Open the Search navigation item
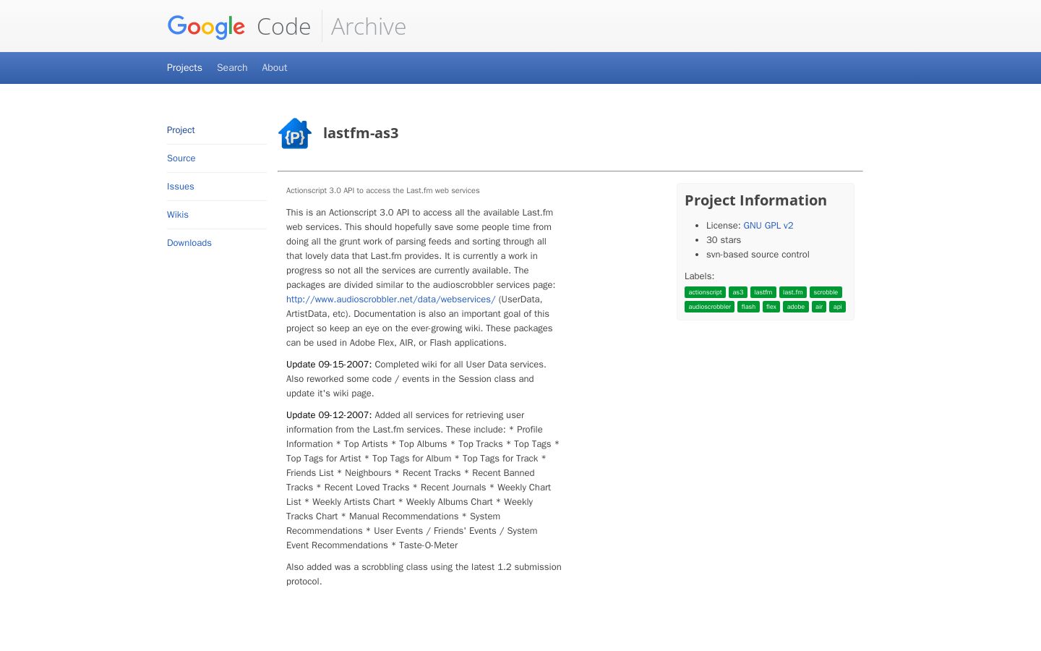This screenshot has width=1041, height=651. (x=232, y=67)
